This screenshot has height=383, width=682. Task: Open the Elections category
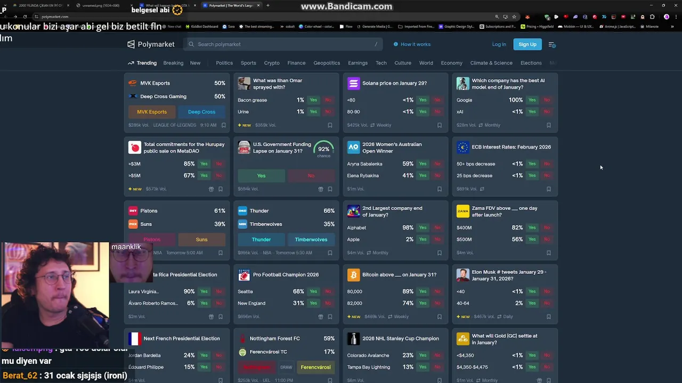[x=531, y=63]
